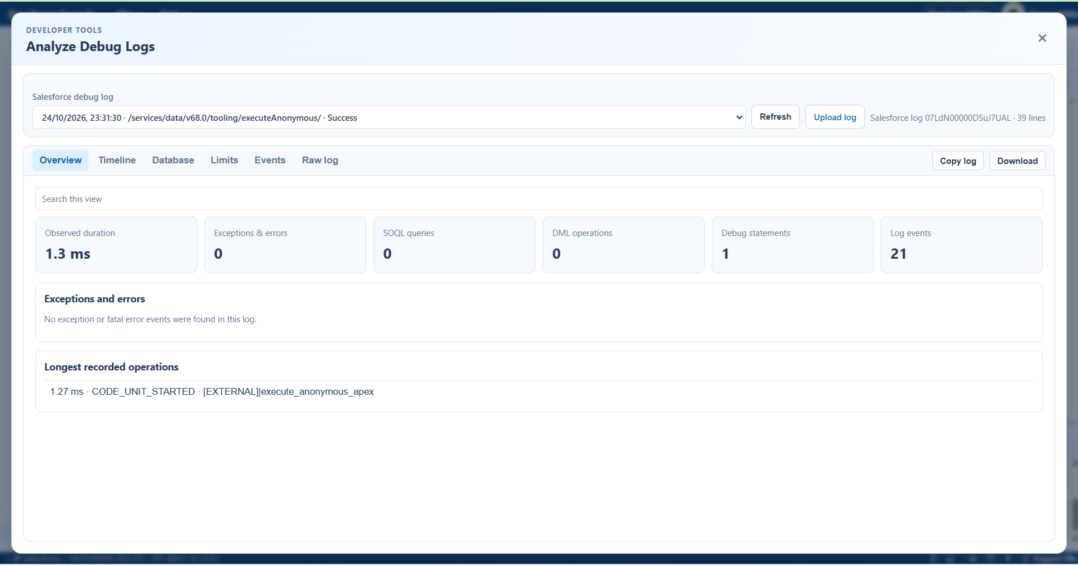
Task: Click the Debug statements count card
Action: click(792, 244)
